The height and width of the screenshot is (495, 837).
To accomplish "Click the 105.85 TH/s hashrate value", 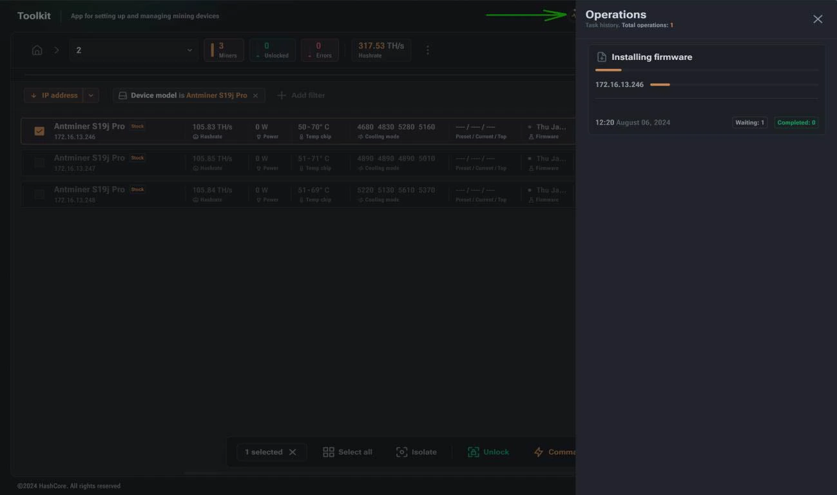I will tap(212, 159).
